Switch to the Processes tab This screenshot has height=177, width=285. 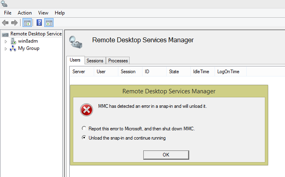[x=118, y=61]
